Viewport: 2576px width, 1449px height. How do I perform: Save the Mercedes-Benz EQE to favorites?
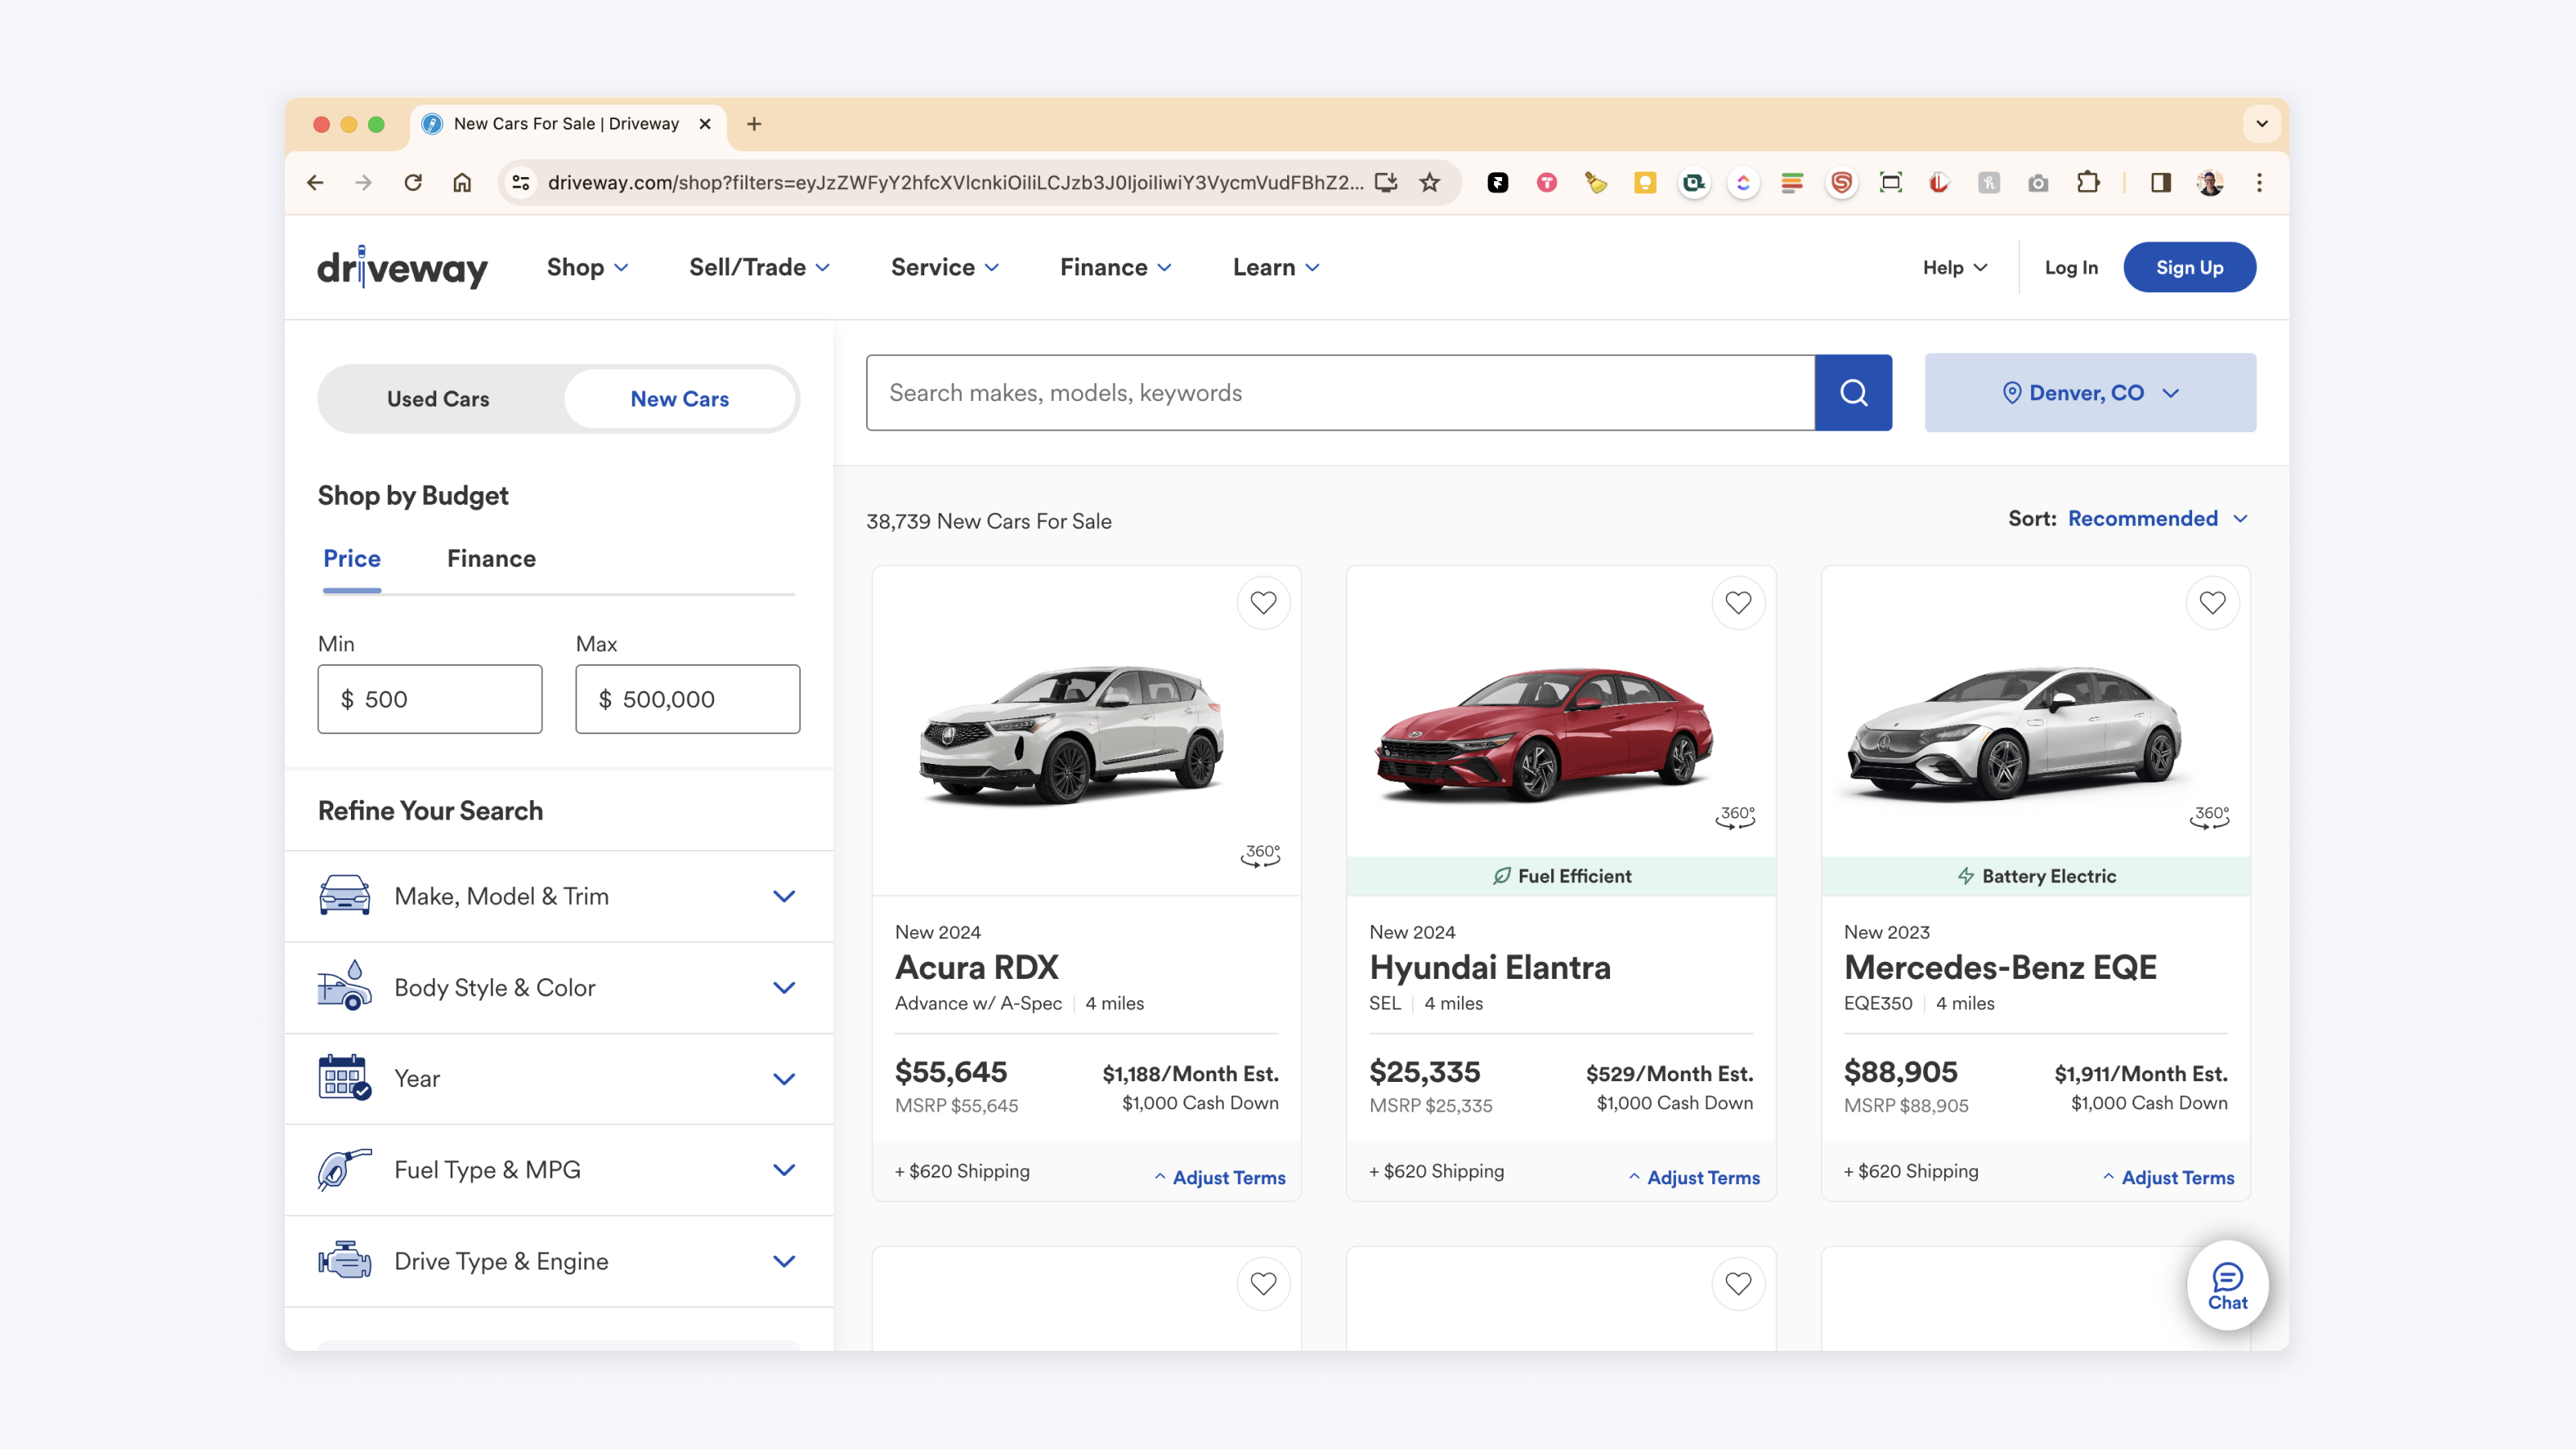(x=2212, y=603)
